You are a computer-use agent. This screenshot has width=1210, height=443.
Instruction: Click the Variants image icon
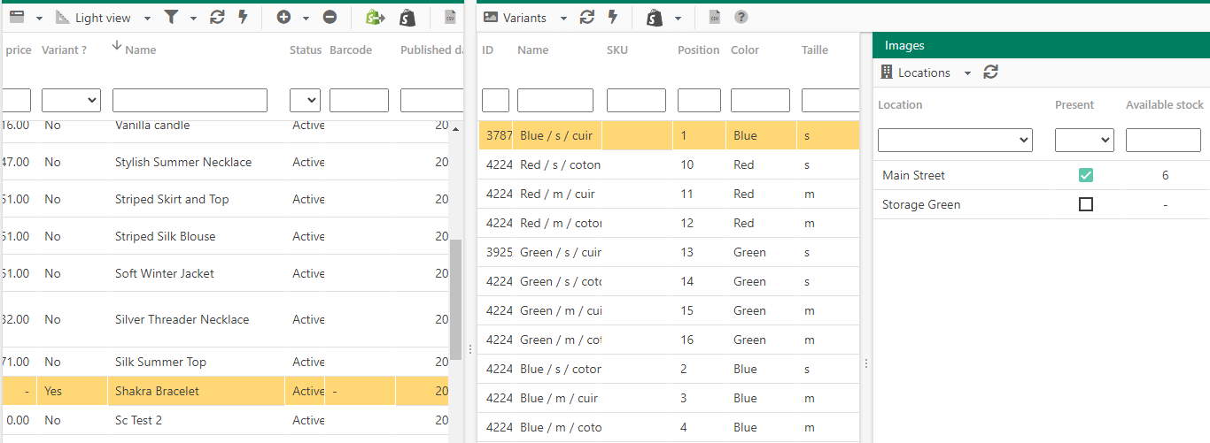[491, 18]
